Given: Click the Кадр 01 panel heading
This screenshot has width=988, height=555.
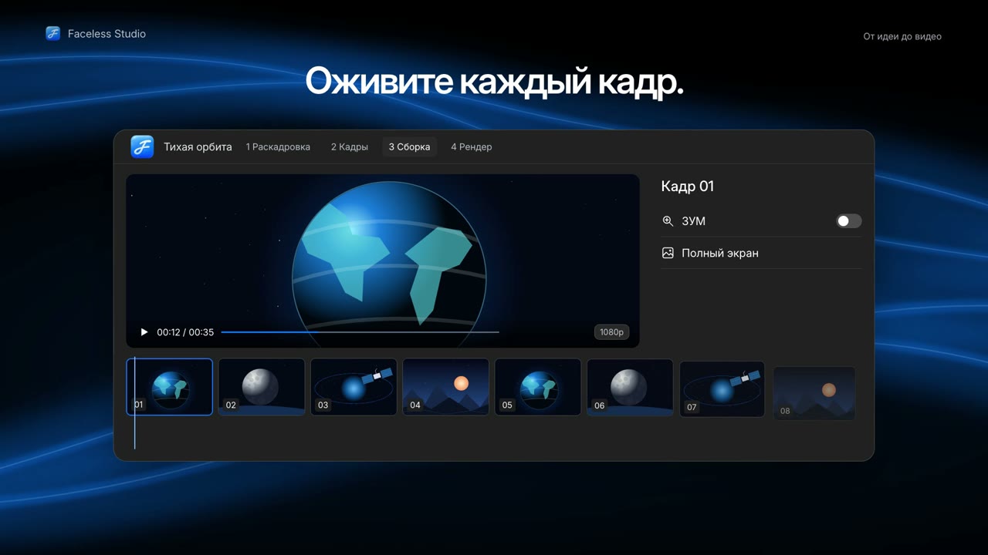Looking at the screenshot, I should (688, 187).
